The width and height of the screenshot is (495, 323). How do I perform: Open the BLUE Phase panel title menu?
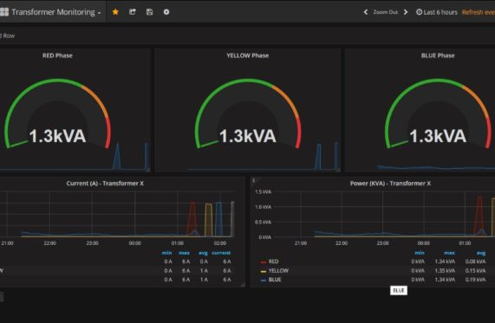click(x=438, y=55)
